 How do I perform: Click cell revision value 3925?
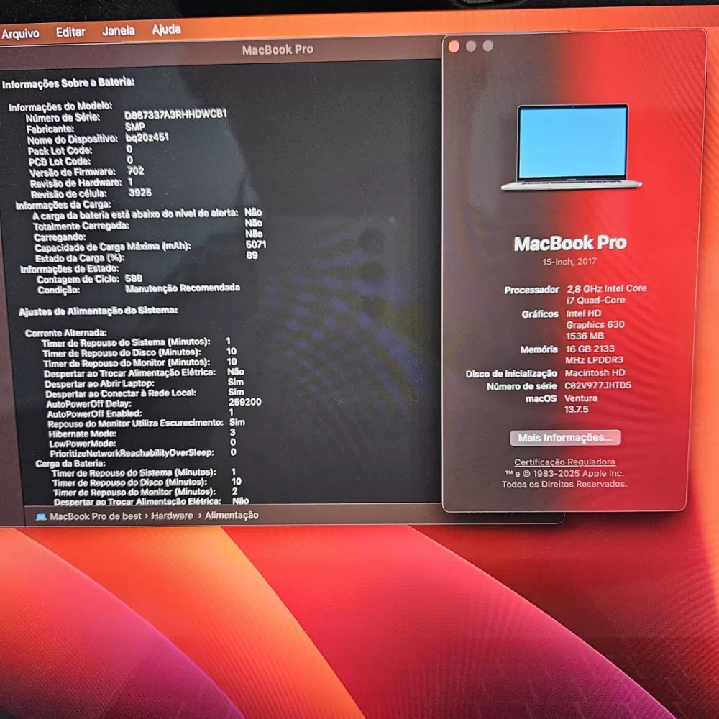pyautogui.click(x=140, y=193)
